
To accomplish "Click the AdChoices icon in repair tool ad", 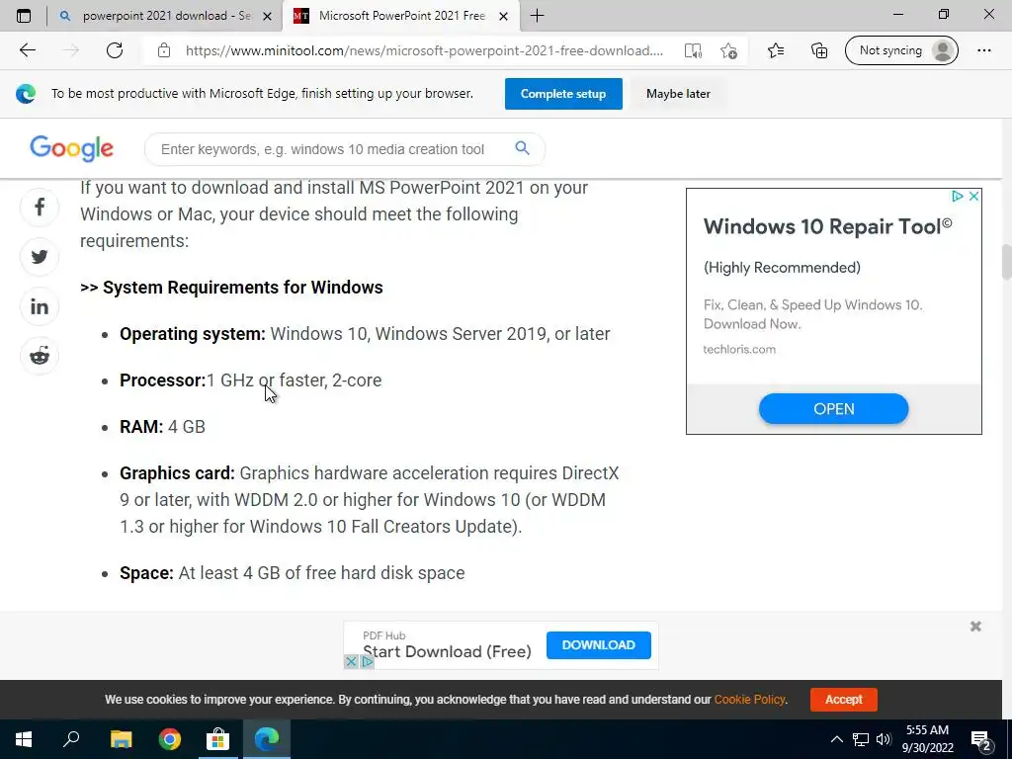I will (x=958, y=197).
